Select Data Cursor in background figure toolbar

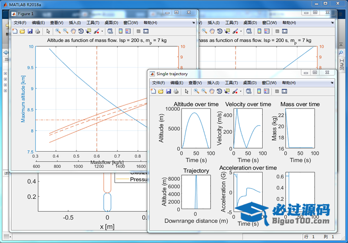(x=227, y=31)
